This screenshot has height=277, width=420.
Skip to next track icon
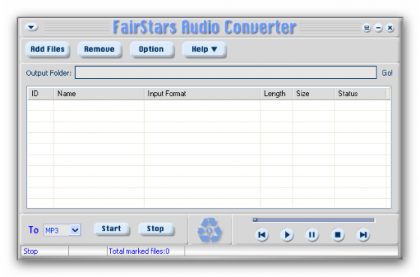click(x=363, y=235)
